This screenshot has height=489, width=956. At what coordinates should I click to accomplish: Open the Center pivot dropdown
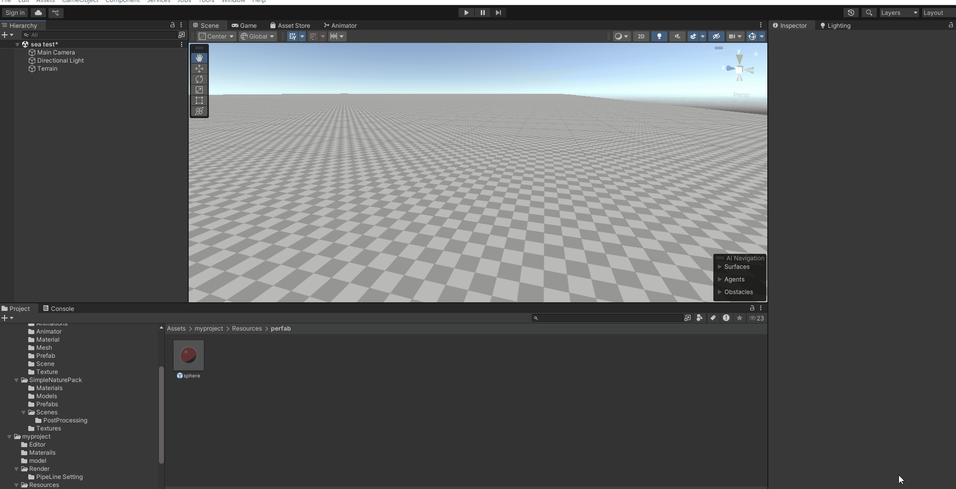[216, 36]
